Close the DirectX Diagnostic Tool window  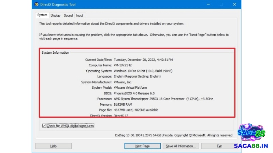(x=234, y=4)
